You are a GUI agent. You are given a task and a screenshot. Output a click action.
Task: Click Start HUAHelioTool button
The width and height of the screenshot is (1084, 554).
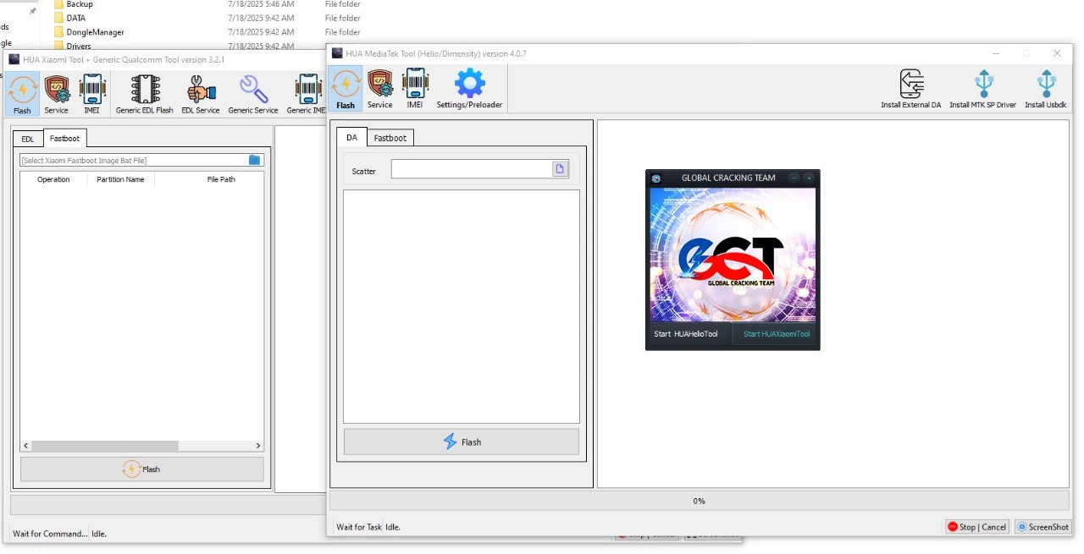pyautogui.click(x=689, y=334)
